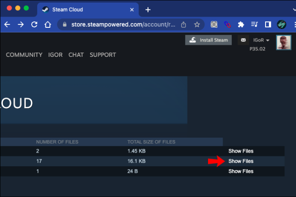
Task: Open the wallet balance P35.02
Action: click(x=257, y=49)
